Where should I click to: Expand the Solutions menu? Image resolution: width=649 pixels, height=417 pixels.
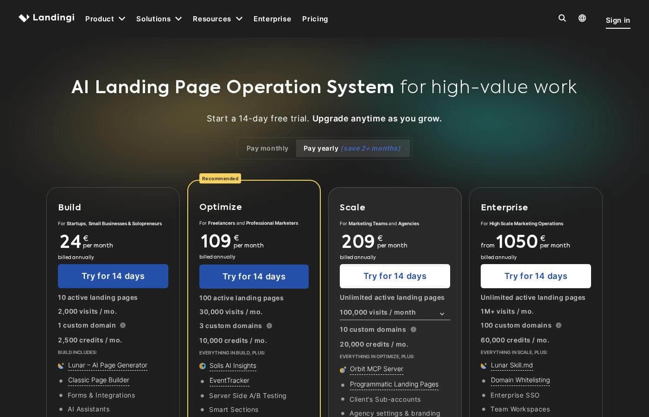pyautogui.click(x=159, y=19)
